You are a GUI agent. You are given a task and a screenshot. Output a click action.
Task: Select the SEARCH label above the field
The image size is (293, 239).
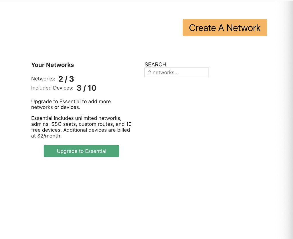[x=155, y=64]
